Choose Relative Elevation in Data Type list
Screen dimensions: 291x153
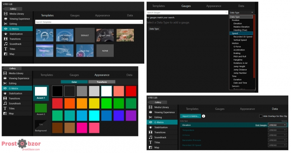[x=241, y=27]
